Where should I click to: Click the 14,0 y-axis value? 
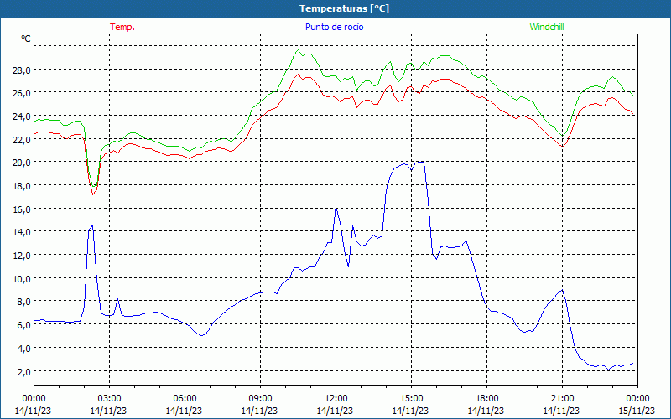tap(22, 232)
